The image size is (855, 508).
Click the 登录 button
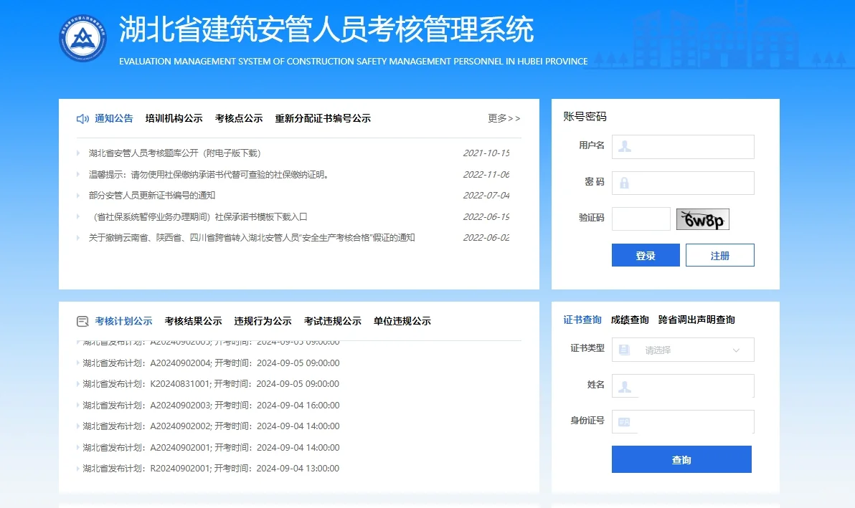645,254
